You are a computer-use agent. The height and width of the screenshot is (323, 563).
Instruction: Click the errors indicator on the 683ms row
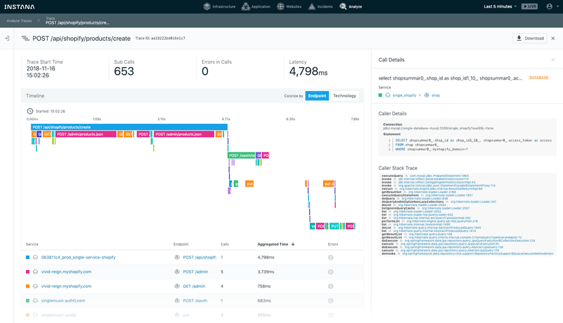click(x=330, y=301)
